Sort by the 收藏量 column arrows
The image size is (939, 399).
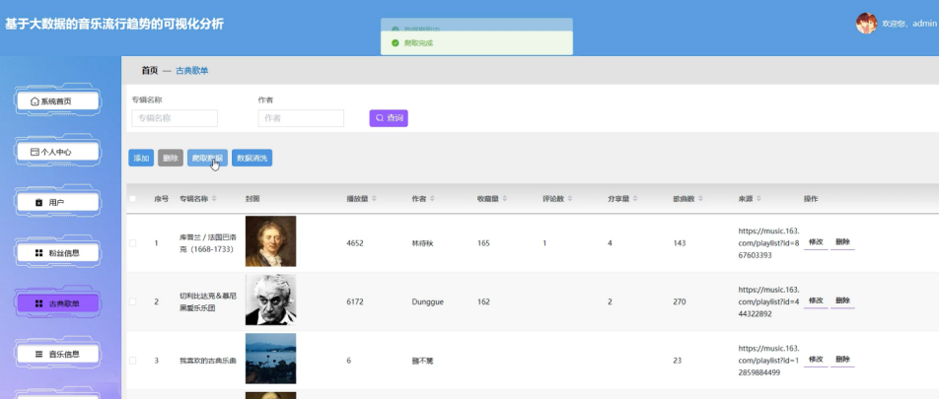pyautogui.click(x=504, y=199)
